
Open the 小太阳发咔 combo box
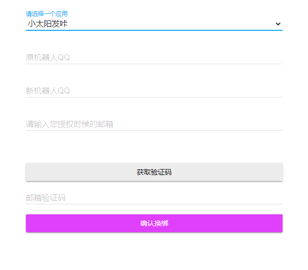[x=154, y=23]
